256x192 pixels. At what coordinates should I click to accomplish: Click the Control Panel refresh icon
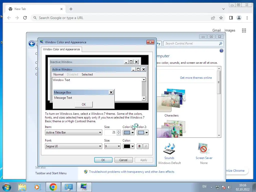tap(159, 43)
